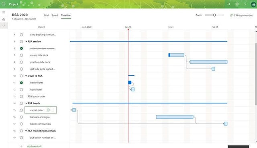Select the banners and signs Gantt bar
Image resolution: width=257 pixels, height=148 pixels.
(x=175, y=117)
